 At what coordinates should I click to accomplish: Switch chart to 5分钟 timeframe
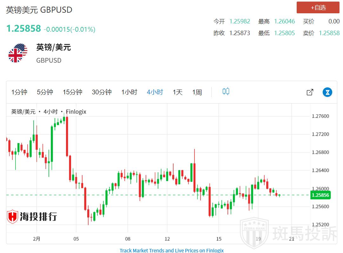45,92
